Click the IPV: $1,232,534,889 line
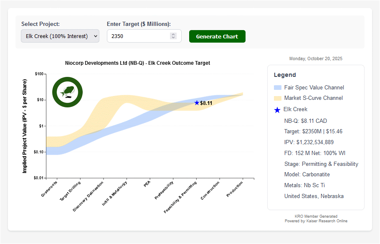The width and height of the screenshot is (380, 244). point(309,142)
